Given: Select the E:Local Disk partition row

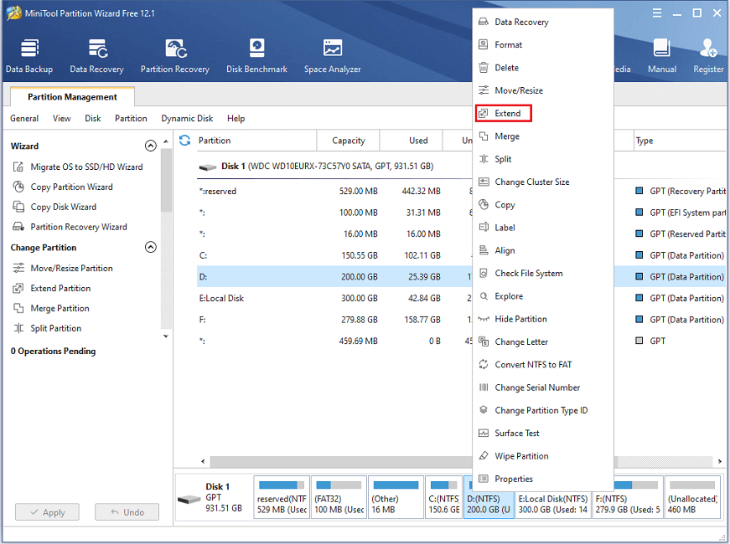Looking at the screenshot, I should click(334, 298).
